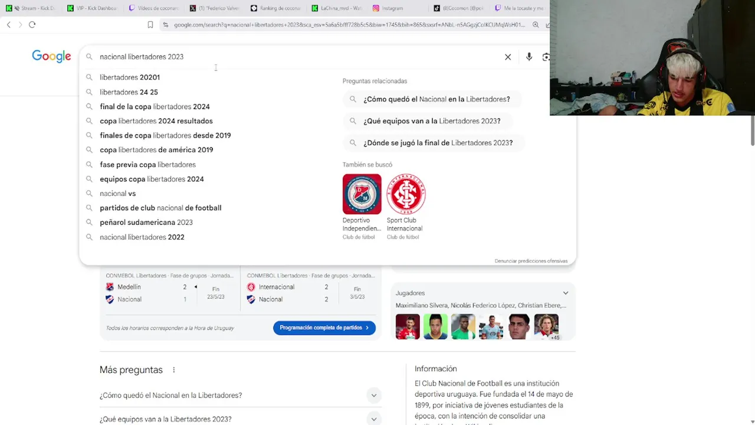755x425 pixels.
Task: Open the +45 more players photo
Action: (x=546, y=327)
